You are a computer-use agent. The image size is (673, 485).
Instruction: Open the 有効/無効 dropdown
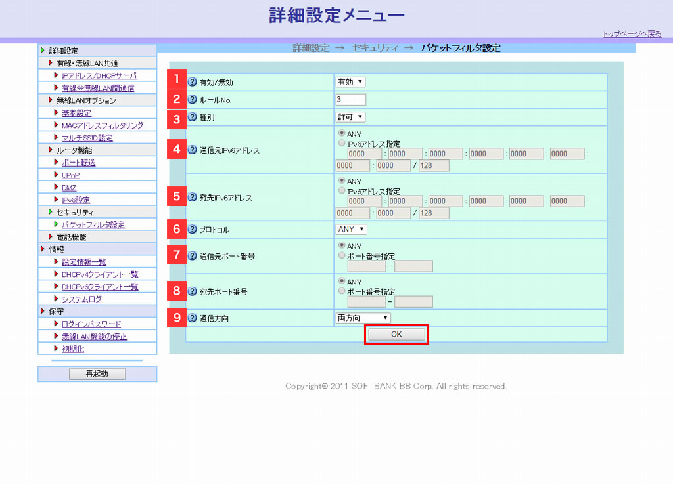350,82
